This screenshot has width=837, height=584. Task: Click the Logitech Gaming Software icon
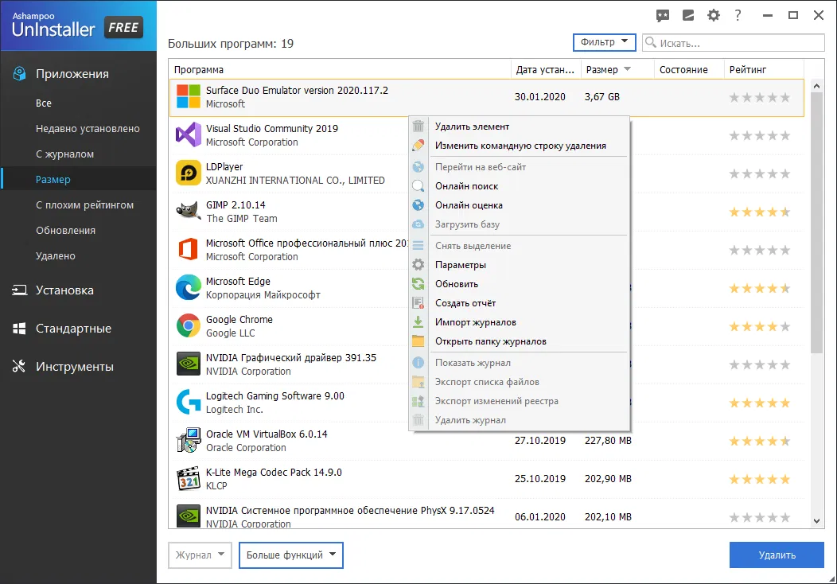(189, 402)
